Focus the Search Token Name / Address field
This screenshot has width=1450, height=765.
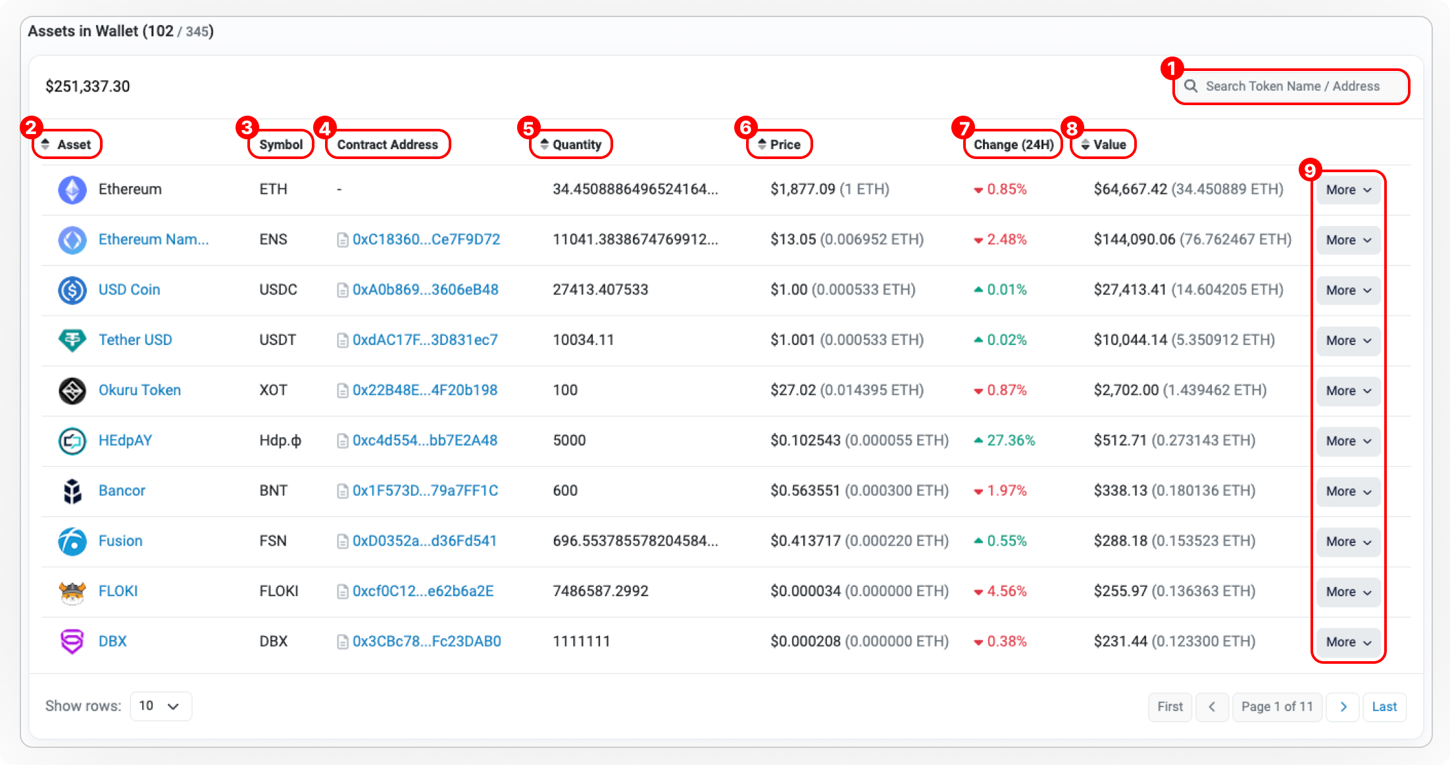(x=1292, y=87)
